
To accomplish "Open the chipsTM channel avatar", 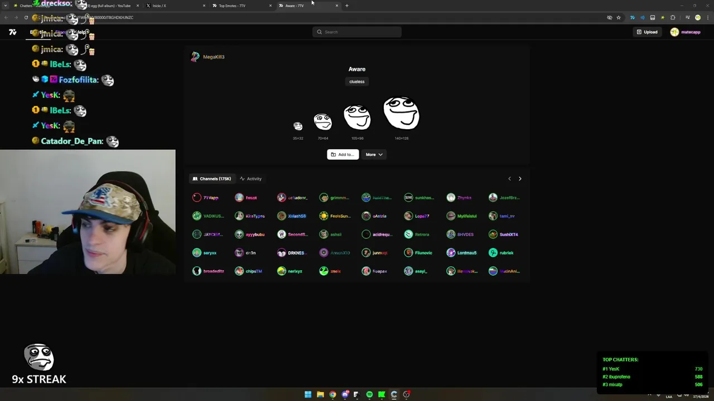I will tap(239, 271).
